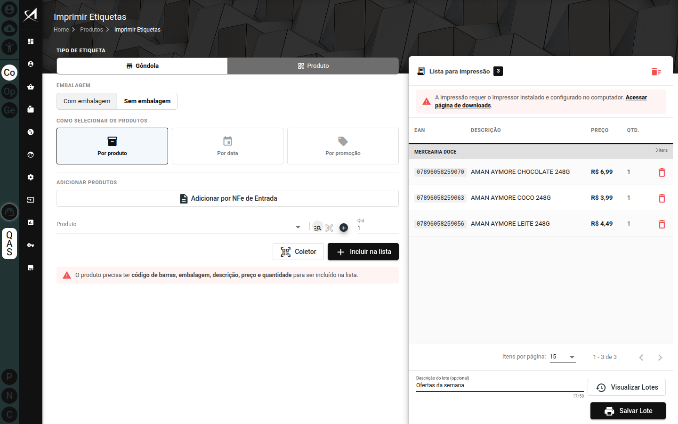This screenshot has height=424, width=678.
Task: Choose the 'Por promoção' selection card
Action: tap(343, 146)
